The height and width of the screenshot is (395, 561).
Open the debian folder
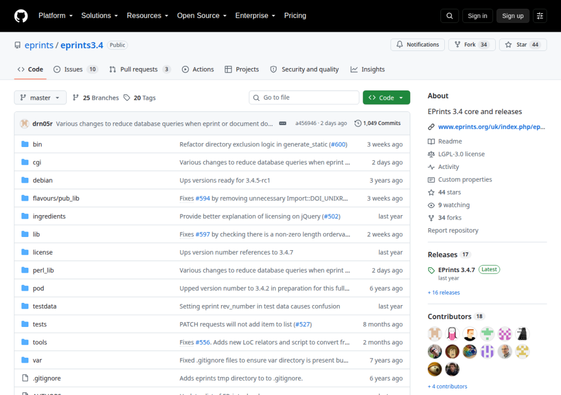[x=43, y=180]
